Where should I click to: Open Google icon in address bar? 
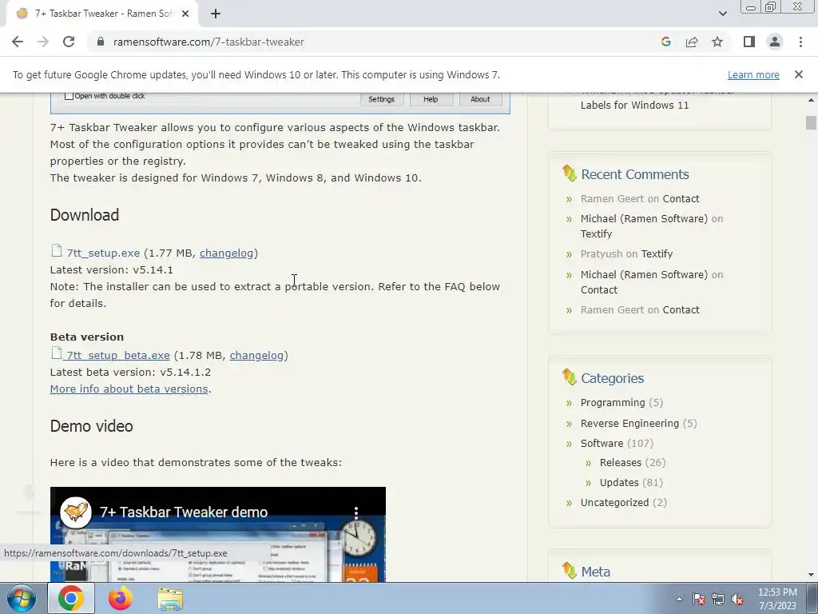coord(665,42)
